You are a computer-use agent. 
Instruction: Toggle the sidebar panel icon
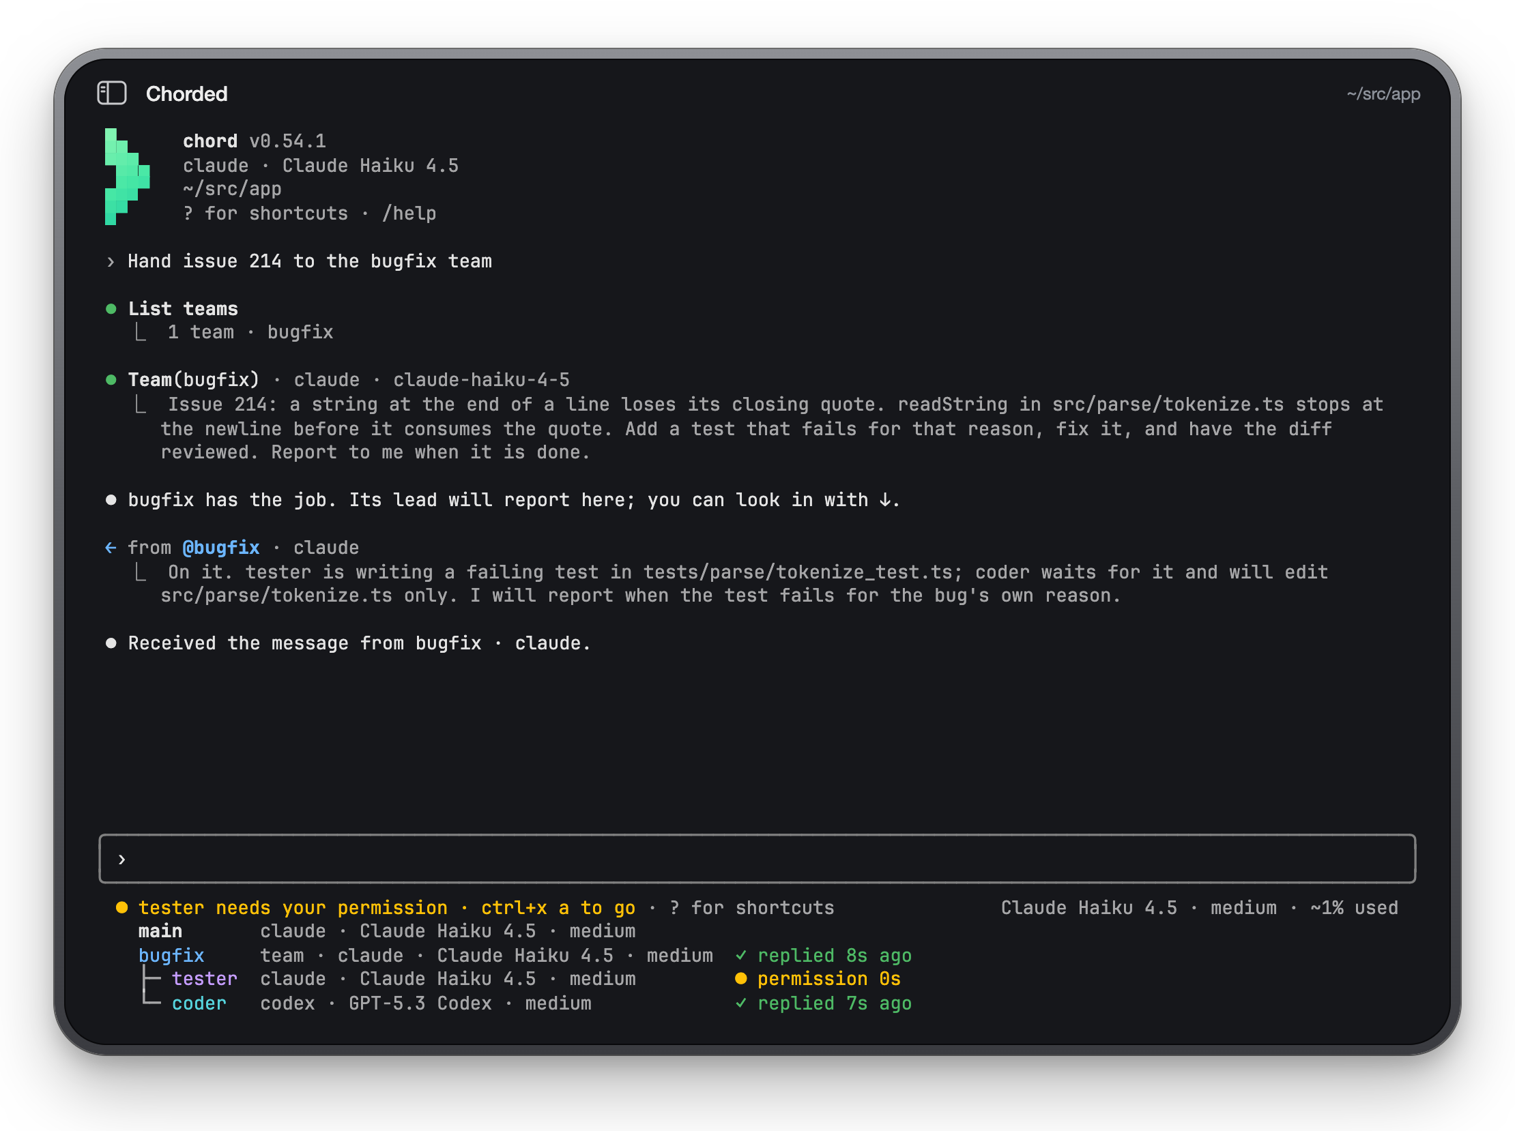coord(112,93)
